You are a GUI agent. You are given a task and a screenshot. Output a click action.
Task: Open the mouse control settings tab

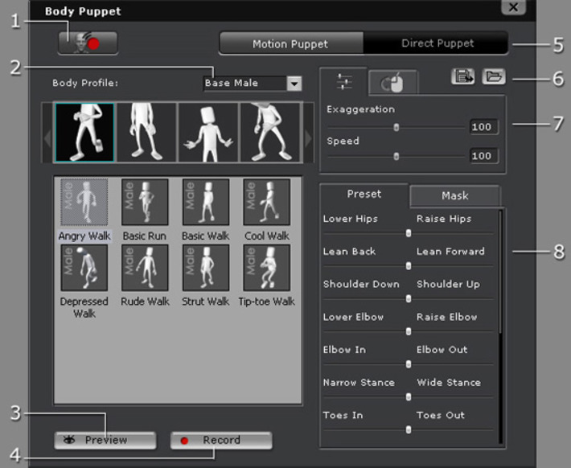click(x=392, y=82)
